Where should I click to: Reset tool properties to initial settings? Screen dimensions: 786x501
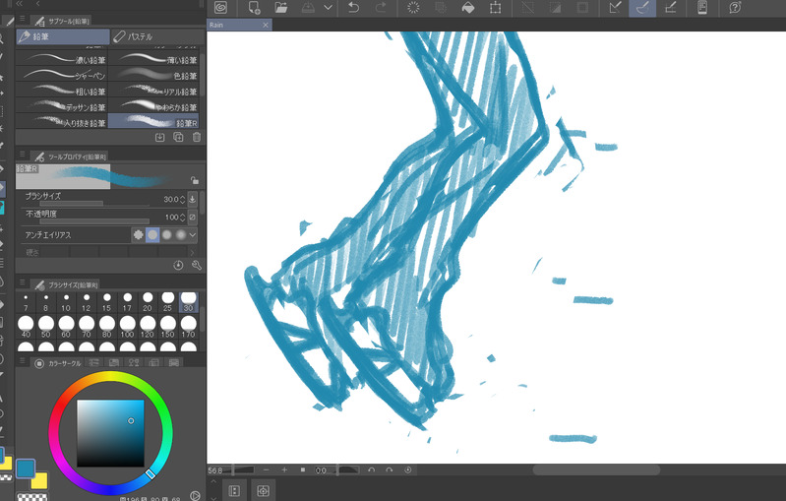coord(178,266)
